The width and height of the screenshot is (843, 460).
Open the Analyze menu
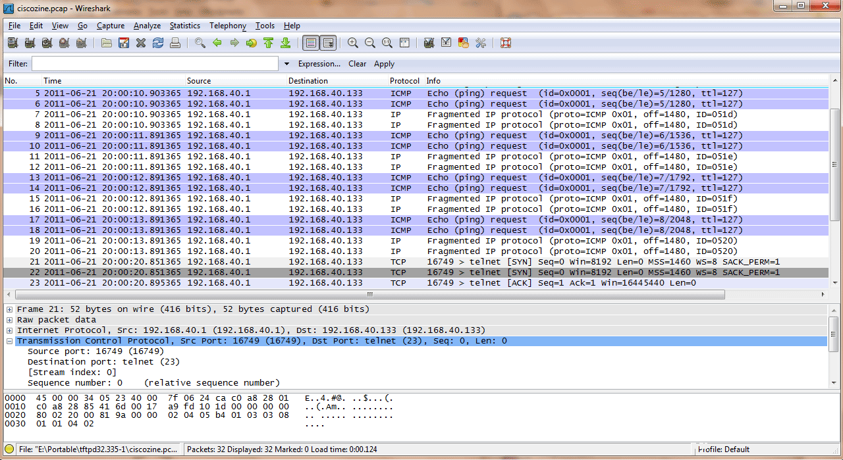pos(147,26)
